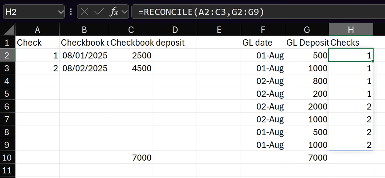
Task: Click the three-dot handle beside the Name Box
Action: tap(71, 12)
